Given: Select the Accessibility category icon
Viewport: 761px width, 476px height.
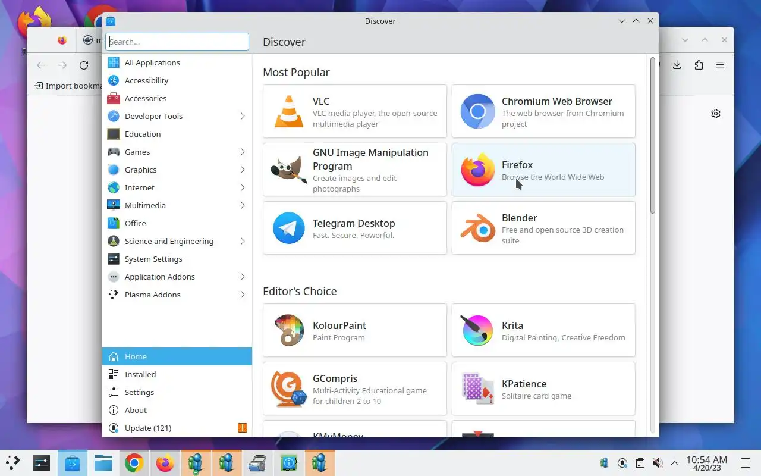Looking at the screenshot, I should coord(114,80).
